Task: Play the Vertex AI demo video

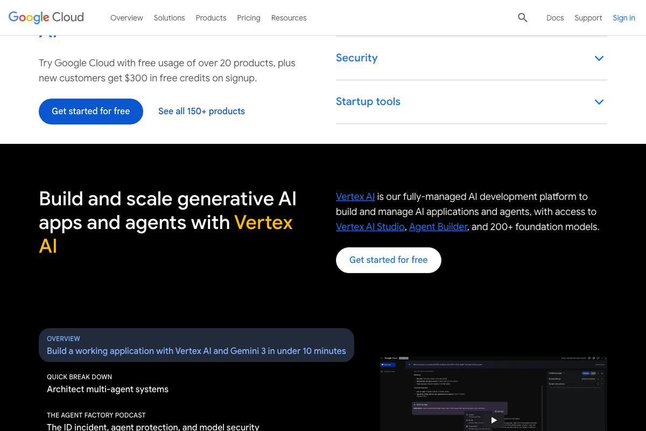Action: 494,420
